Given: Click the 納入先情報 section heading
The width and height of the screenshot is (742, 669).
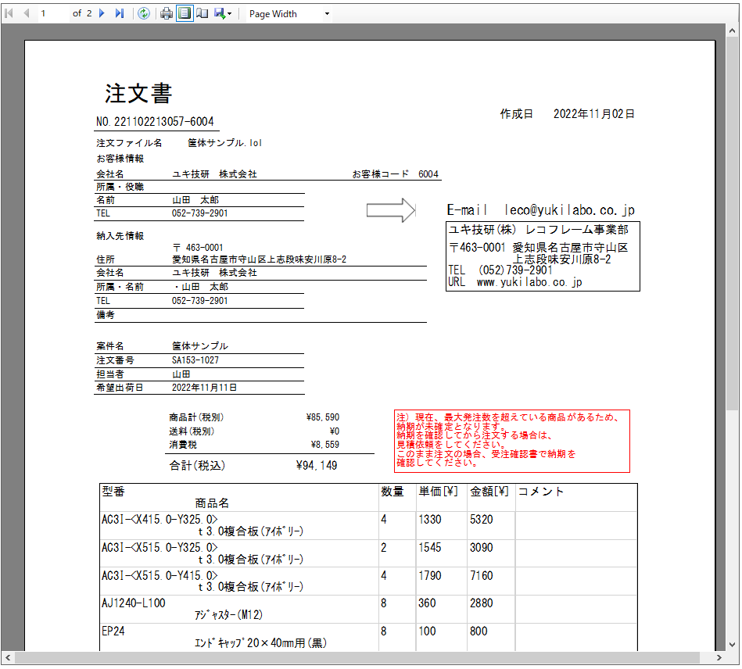Looking at the screenshot, I should coord(120,235).
